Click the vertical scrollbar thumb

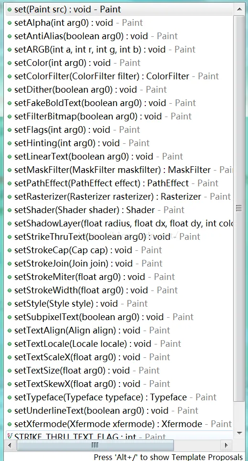point(239,209)
